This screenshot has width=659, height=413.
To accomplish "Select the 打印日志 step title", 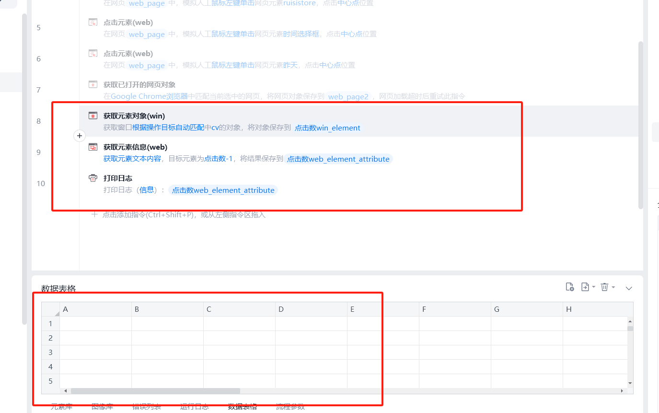I will pos(118,178).
